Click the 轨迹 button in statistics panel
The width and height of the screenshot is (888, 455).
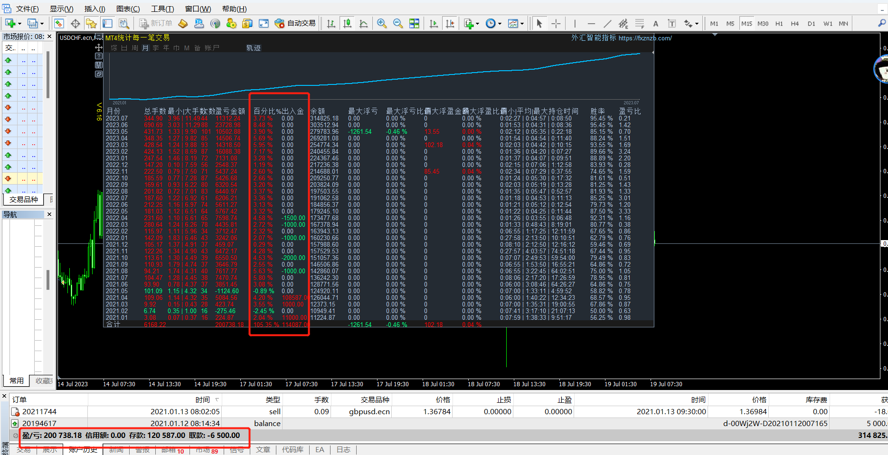[x=254, y=48]
